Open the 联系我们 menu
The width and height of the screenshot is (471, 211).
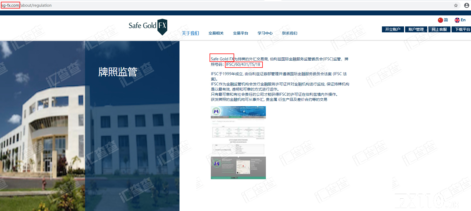click(x=290, y=33)
